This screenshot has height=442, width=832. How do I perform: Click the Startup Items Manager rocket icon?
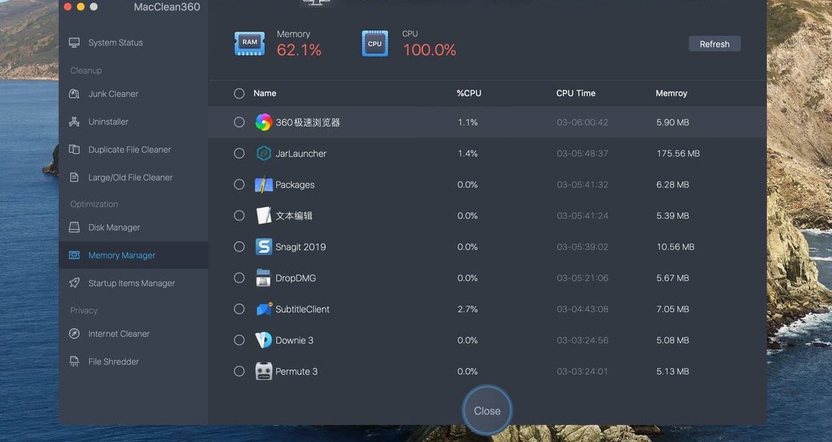click(74, 283)
